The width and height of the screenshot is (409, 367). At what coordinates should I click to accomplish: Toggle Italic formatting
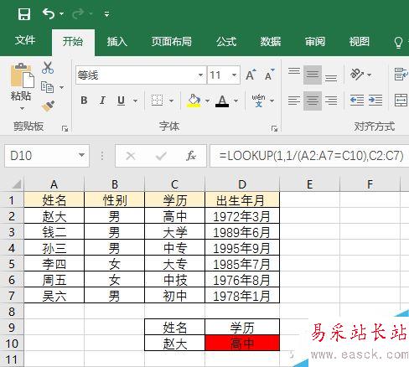102,101
